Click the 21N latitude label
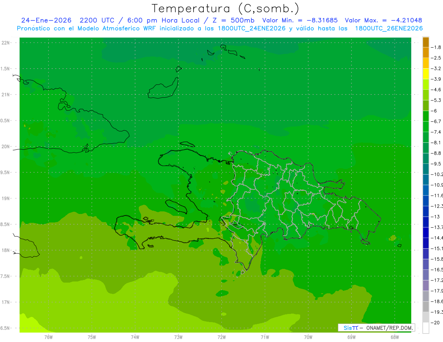This screenshot has width=443, height=342. click(6, 94)
